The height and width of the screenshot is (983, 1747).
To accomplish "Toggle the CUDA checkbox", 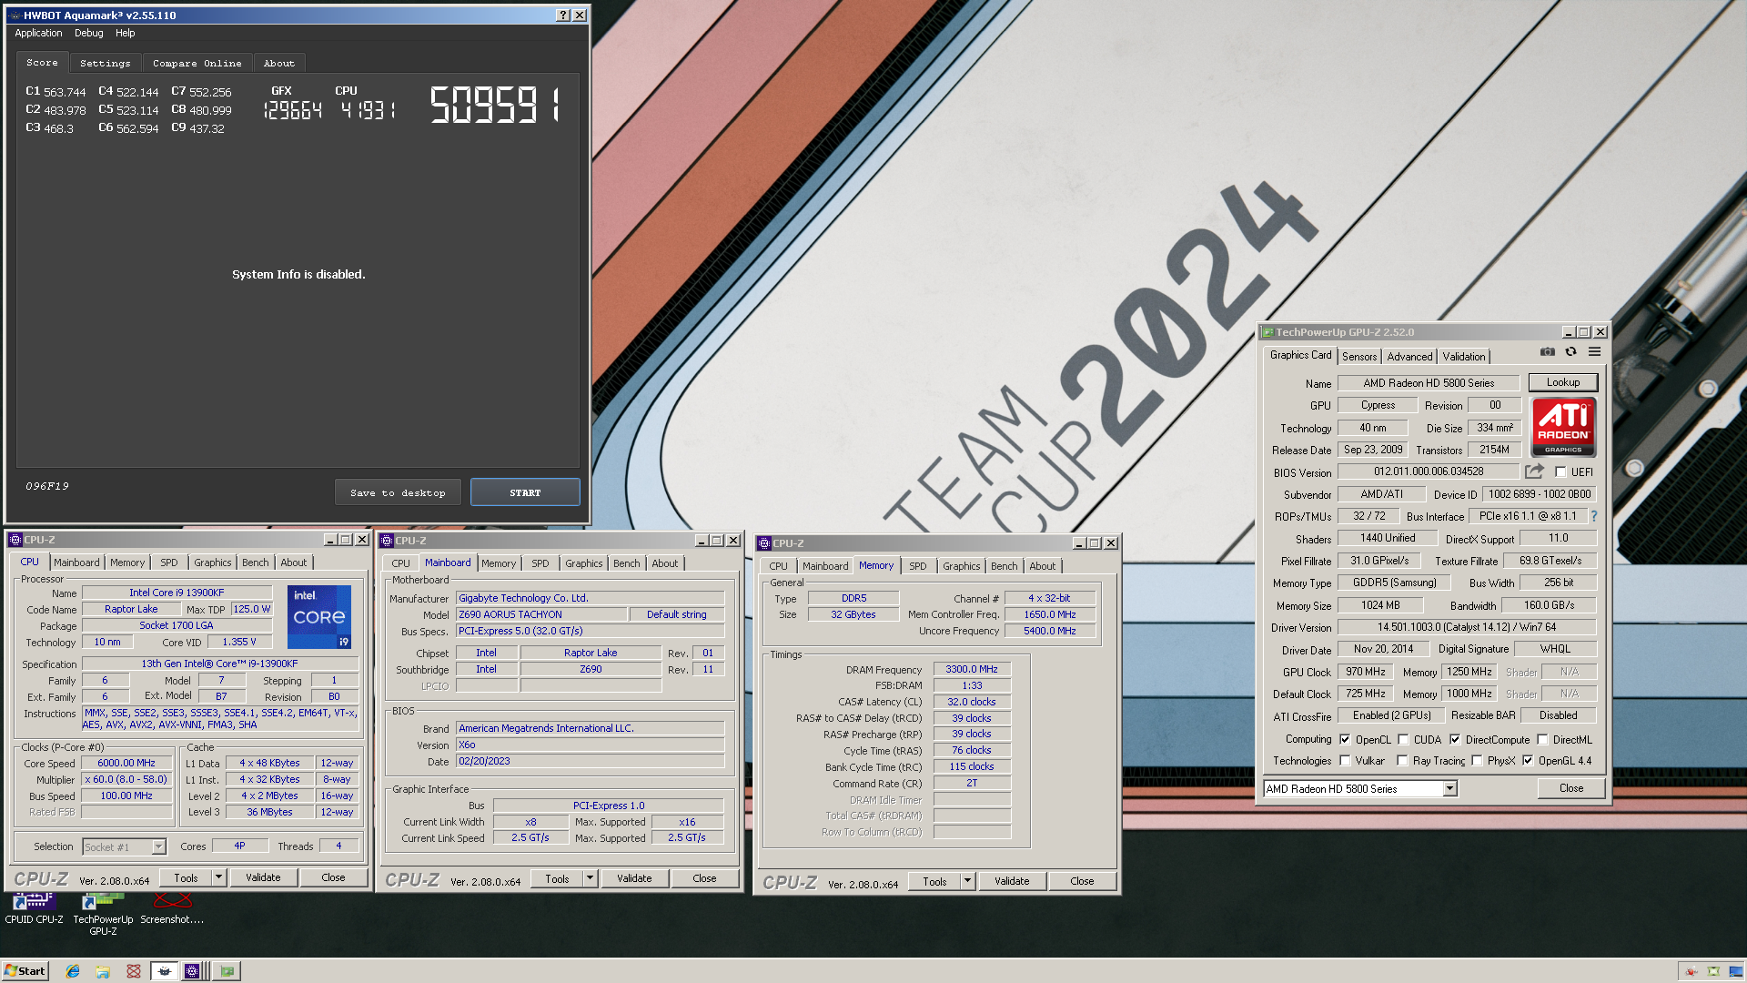I will click(x=1403, y=740).
